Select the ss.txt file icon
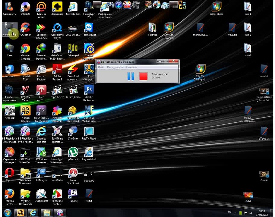This screenshot has width=275, height=217. pos(89,196)
